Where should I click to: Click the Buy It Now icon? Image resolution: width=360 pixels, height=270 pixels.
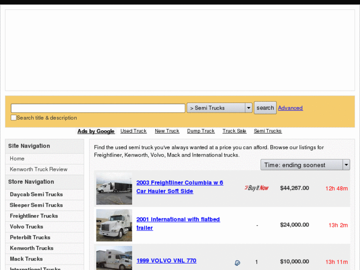point(257,188)
